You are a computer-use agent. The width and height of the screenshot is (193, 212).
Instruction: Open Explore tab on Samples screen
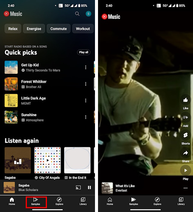[157, 201]
